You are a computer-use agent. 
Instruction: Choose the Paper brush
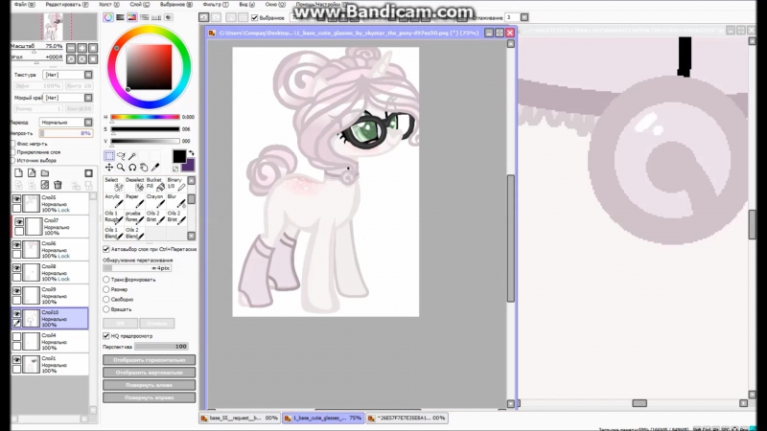point(134,201)
